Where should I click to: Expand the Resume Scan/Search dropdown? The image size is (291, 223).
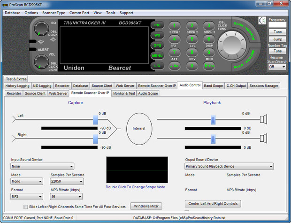(x=277, y=67)
